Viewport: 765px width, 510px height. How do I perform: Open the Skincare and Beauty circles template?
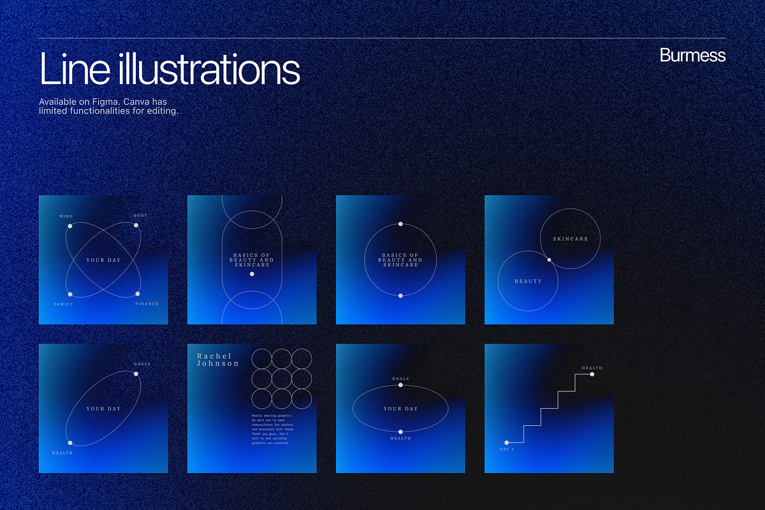(549, 260)
